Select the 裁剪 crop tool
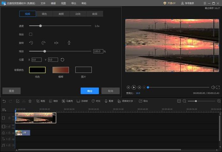Viewport: 222px width, 152px height. point(41,101)
